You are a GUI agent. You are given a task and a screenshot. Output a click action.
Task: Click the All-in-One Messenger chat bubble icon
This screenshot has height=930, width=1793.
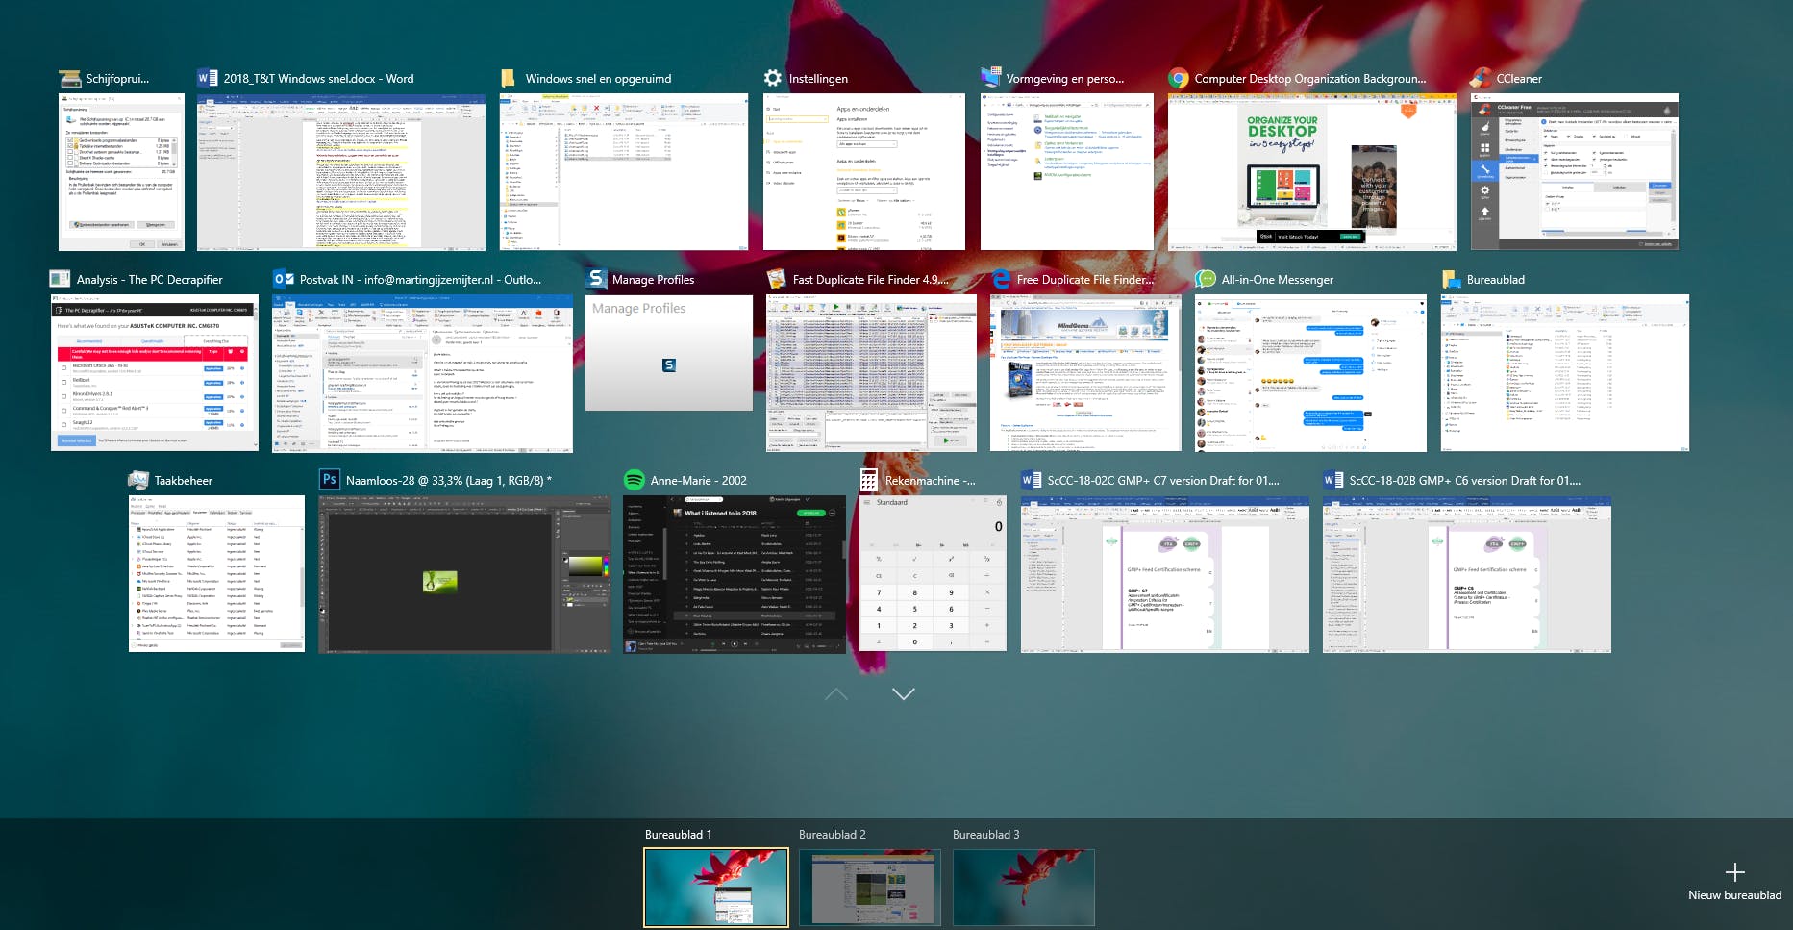pyautogui.click(x=1206, y=280)
